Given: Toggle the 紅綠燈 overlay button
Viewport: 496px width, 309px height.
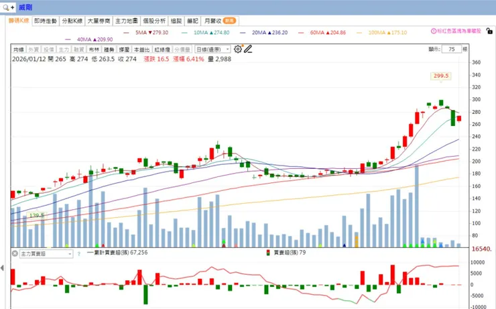Looking at the screenshot, I should pos(162,50).
